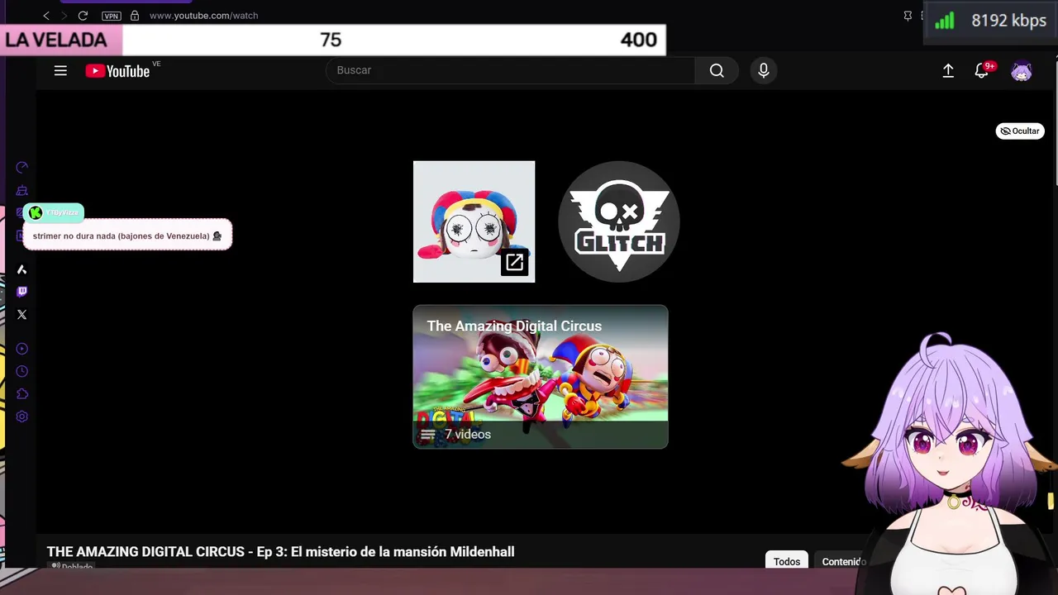Click the padlock site info icon
The image size is (1058, 595).
[135, 16]
